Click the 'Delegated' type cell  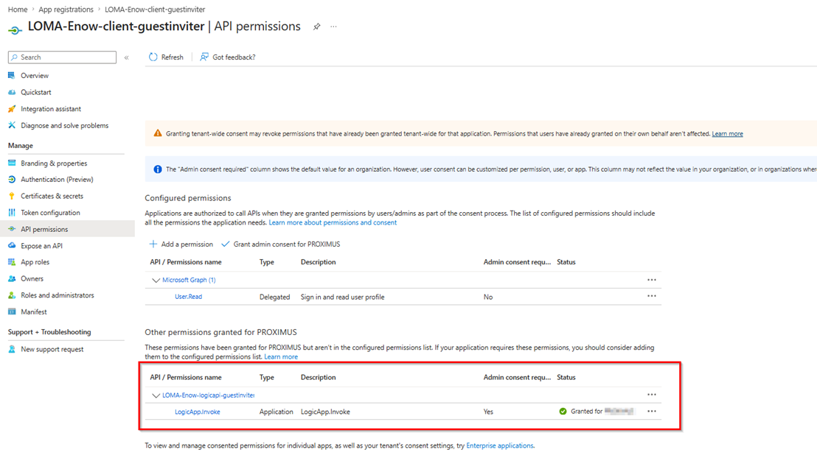point(274,297)
